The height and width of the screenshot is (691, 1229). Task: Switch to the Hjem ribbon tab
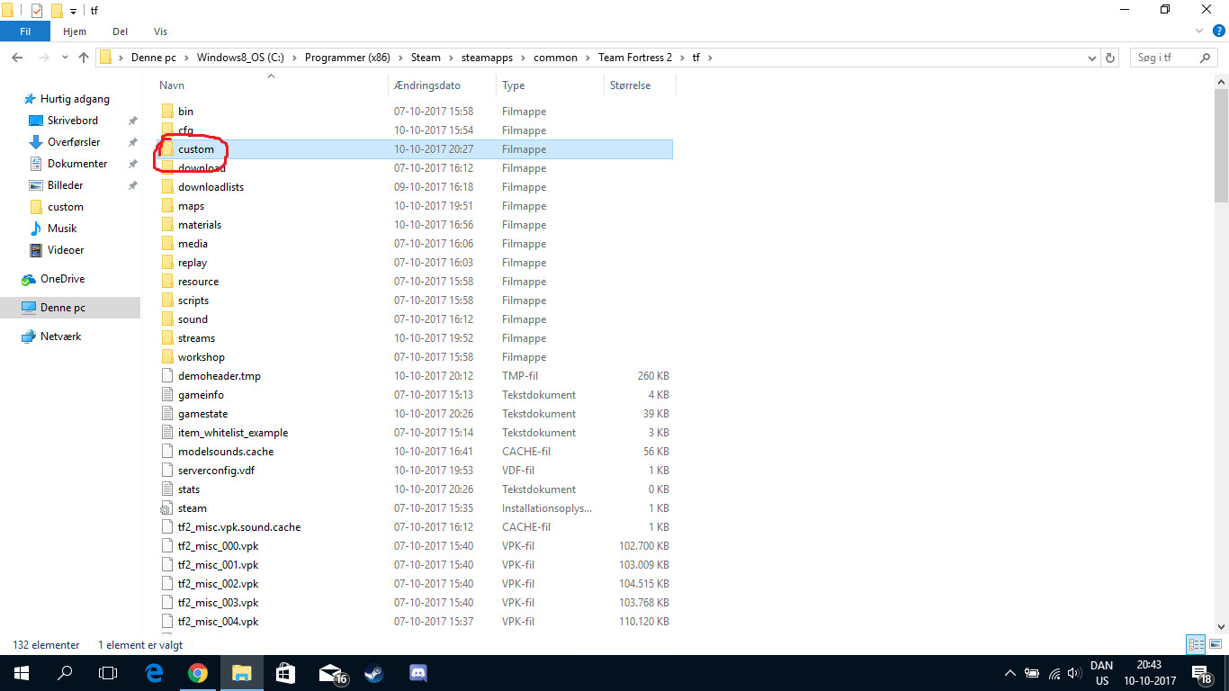75,31
